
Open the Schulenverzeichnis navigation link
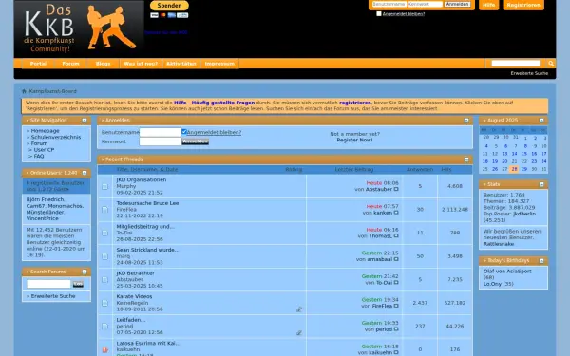(56, 137)
